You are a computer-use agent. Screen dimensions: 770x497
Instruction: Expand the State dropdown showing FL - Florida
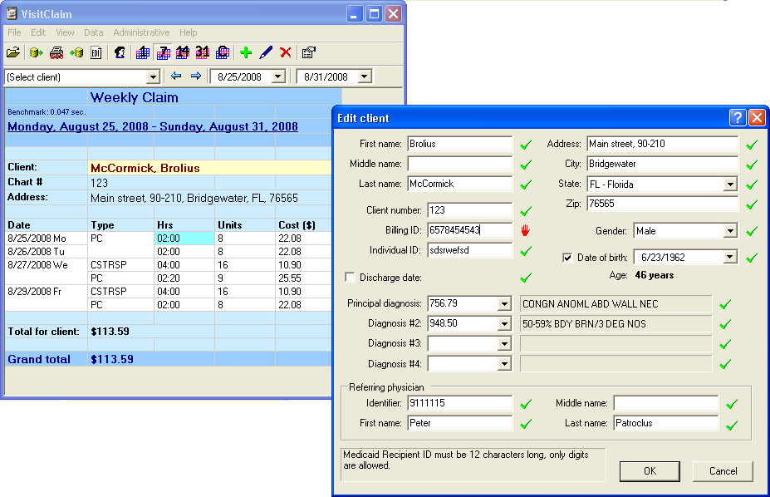coord(730,185)
